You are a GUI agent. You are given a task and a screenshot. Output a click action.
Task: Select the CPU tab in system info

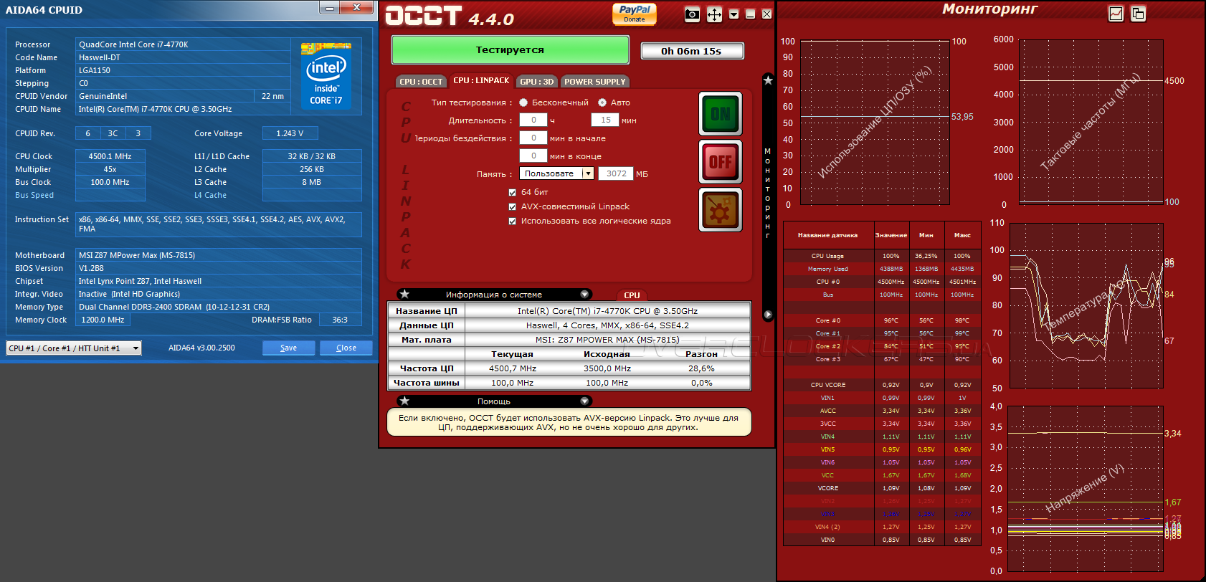point(632,295)
